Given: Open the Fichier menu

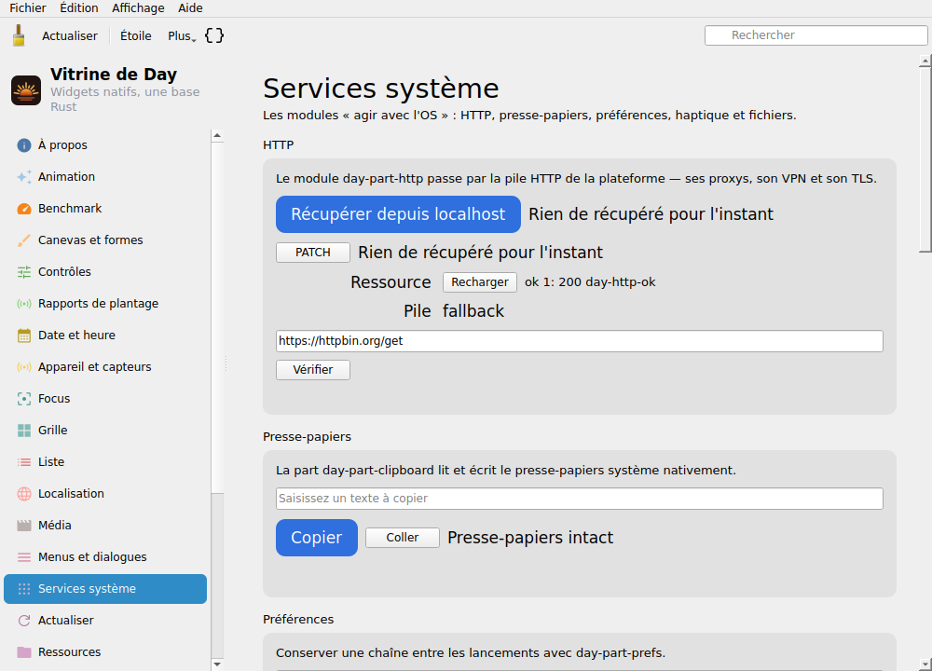Looking at the screenshot, I should click(27, 7).
